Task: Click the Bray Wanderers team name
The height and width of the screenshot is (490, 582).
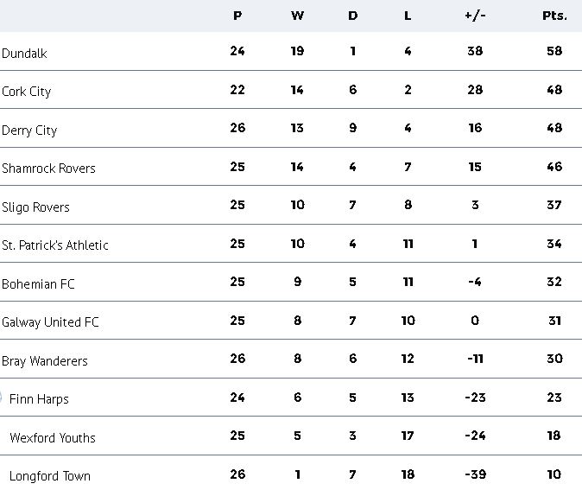Action: click(45, 361)
